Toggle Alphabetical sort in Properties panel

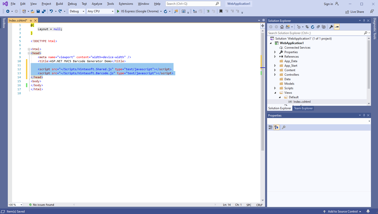(276, 127)
